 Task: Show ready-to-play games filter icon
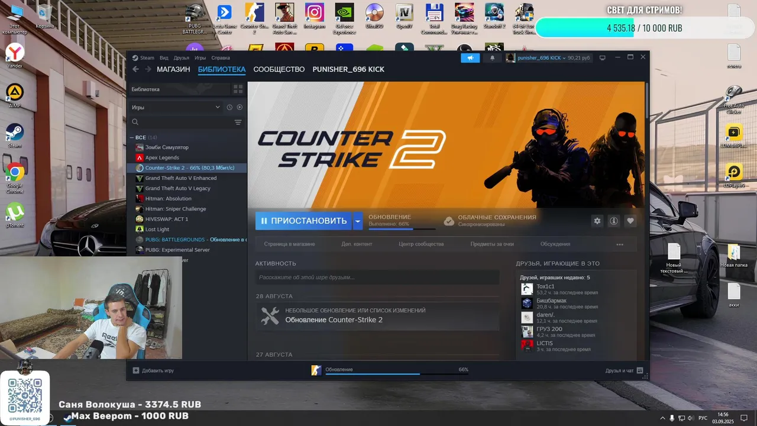coord(240,107)
